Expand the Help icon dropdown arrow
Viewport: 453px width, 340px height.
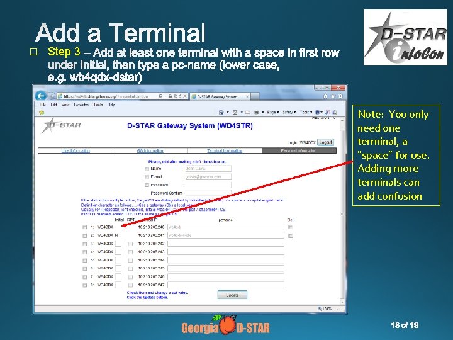click(322, 112)
